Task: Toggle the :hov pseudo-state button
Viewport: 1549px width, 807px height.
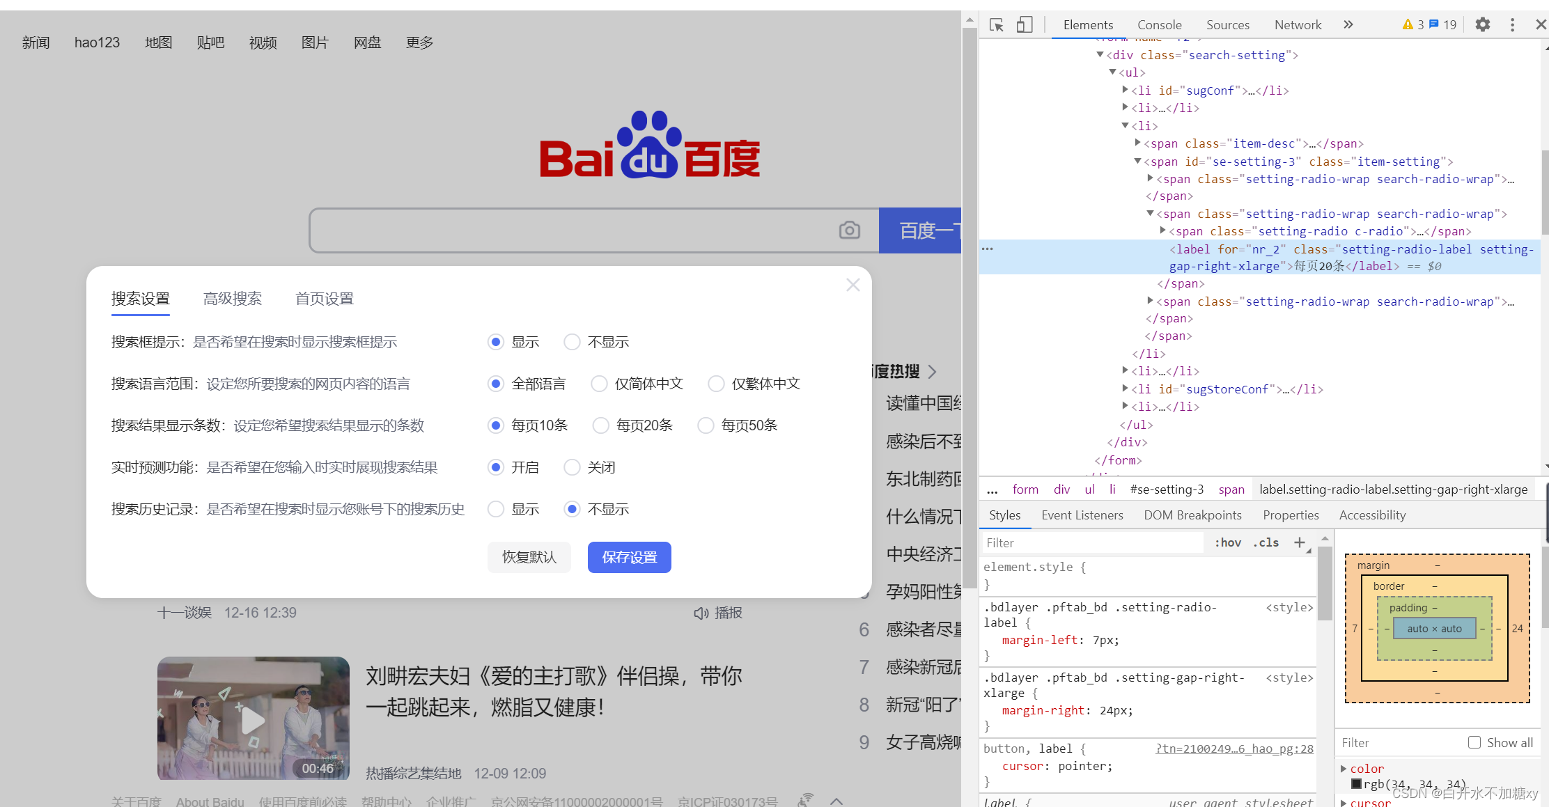Action: coord(1228,542)
